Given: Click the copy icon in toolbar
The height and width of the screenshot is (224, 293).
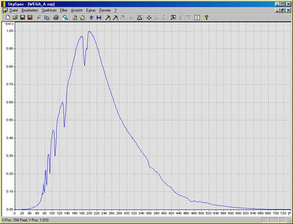Looking at the screenshot, I should 47,17.
